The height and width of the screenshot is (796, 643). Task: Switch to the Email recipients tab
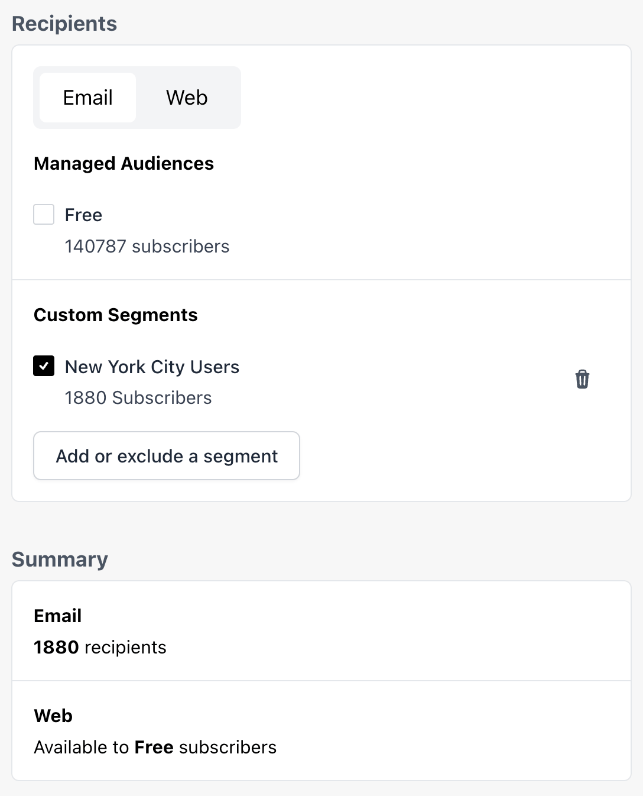[x=87, y=98]
